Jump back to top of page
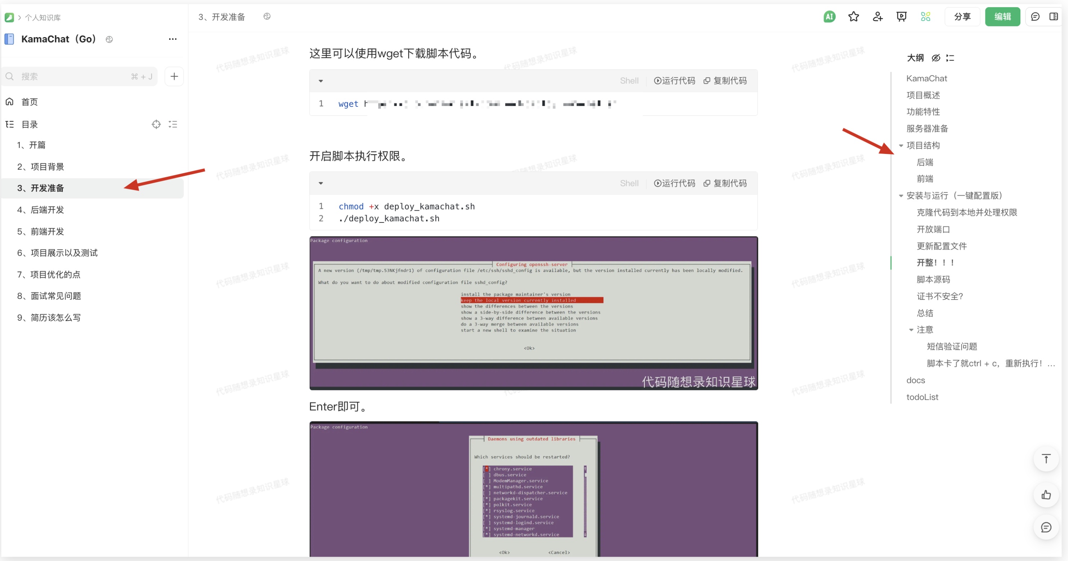 (1046, 459)
